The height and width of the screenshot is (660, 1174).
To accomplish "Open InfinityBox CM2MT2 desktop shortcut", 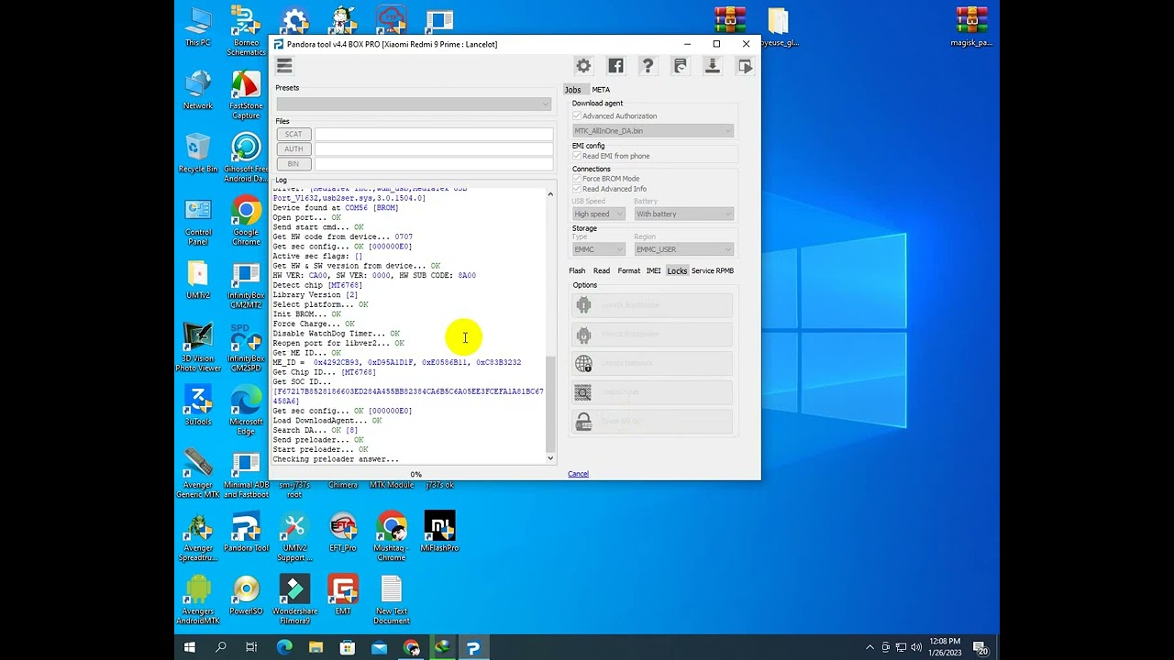I will tap(246, 284).
